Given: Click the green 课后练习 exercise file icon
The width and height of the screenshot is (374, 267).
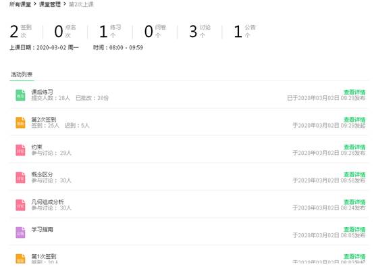Looking at the screenshot, I should click(20, 95).
